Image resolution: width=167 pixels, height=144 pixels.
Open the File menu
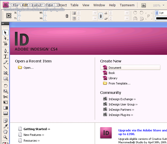click(x=15, y=5)
